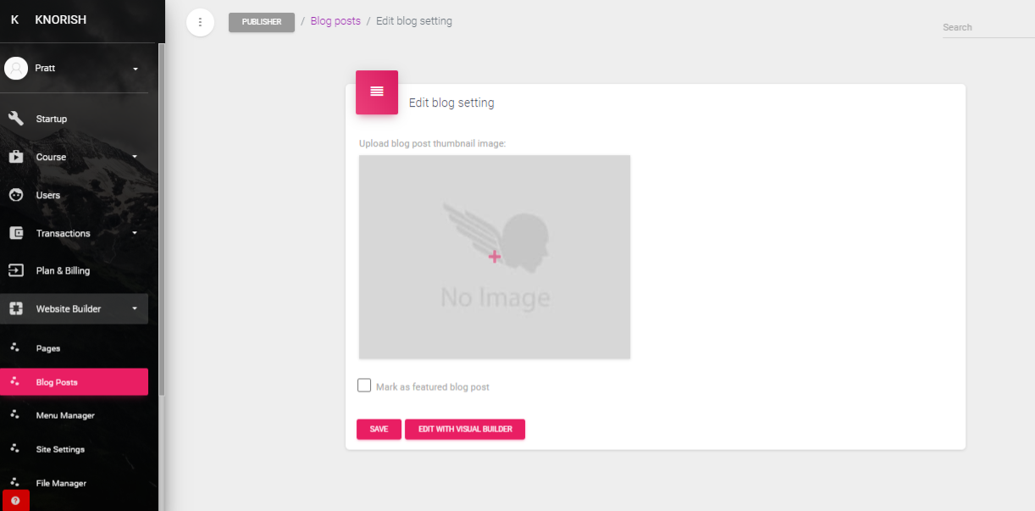The image size is (1035, 511).
Task: Click the Publisher button
Action: (x=262, y=22)
